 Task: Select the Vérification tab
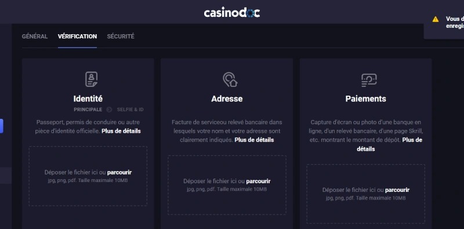click(77, 37)
